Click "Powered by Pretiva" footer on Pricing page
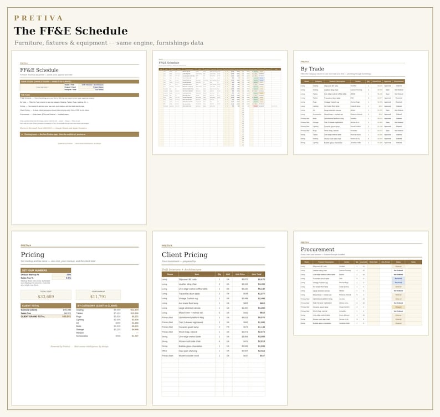The image size is (440, 417). point(60,346)
